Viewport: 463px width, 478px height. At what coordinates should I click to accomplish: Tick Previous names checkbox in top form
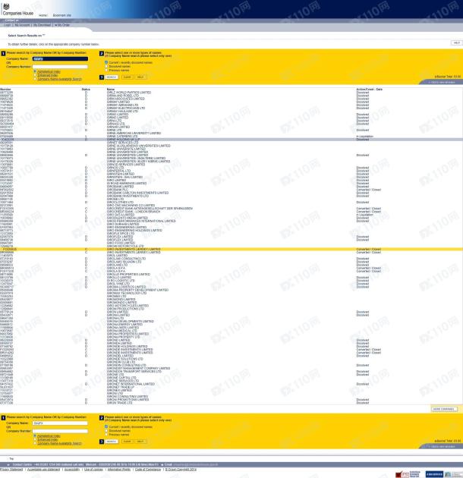(106, 70)
